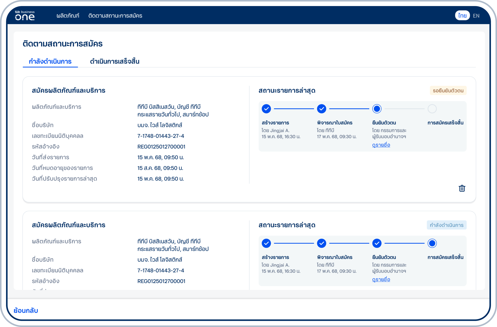Click the รอยืนยันตัวตน status badge

coord(448,91)
